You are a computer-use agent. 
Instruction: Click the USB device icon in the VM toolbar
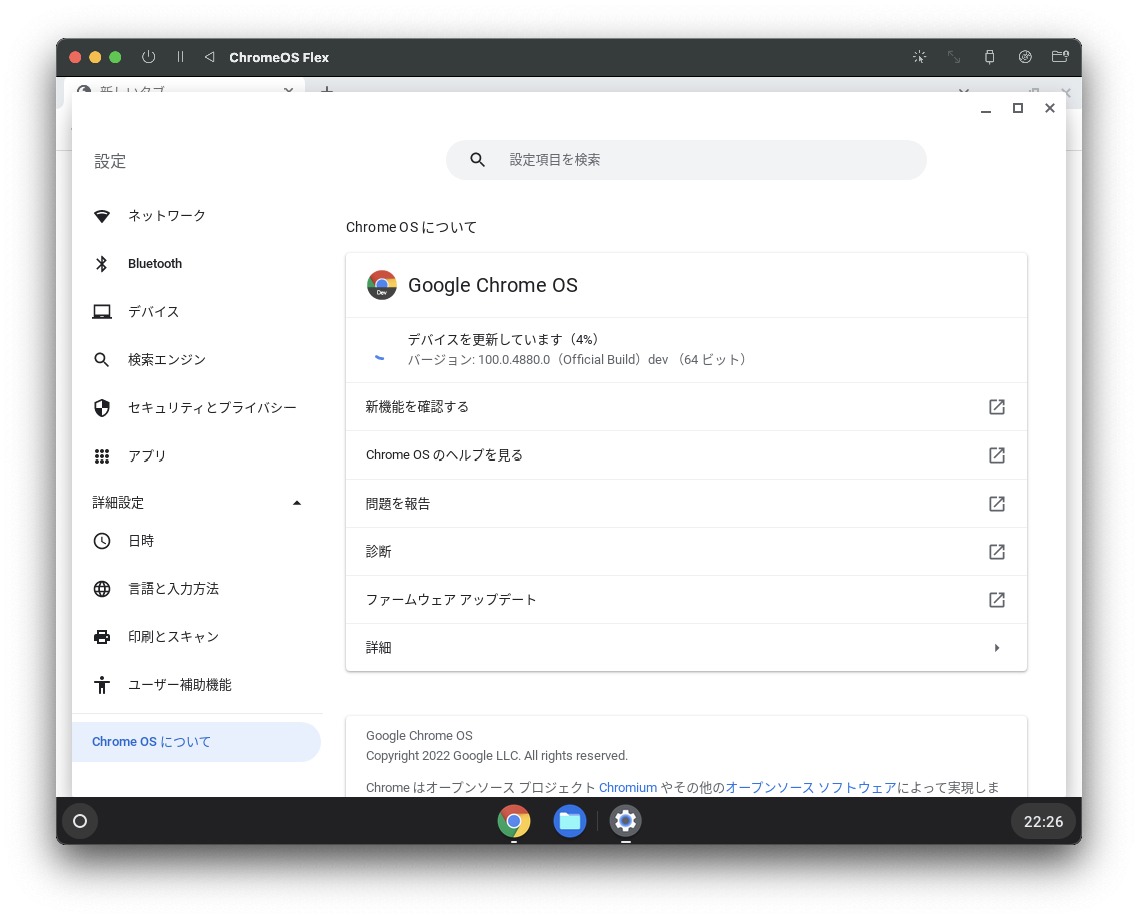[x=989, y=57]
